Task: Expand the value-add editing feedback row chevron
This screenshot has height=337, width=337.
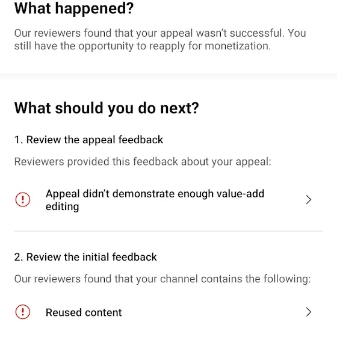Action: coord(309,200)
